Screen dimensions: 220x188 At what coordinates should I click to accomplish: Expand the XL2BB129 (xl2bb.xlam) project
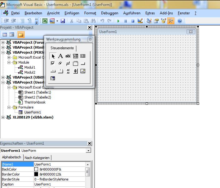[x=3, y=117]
